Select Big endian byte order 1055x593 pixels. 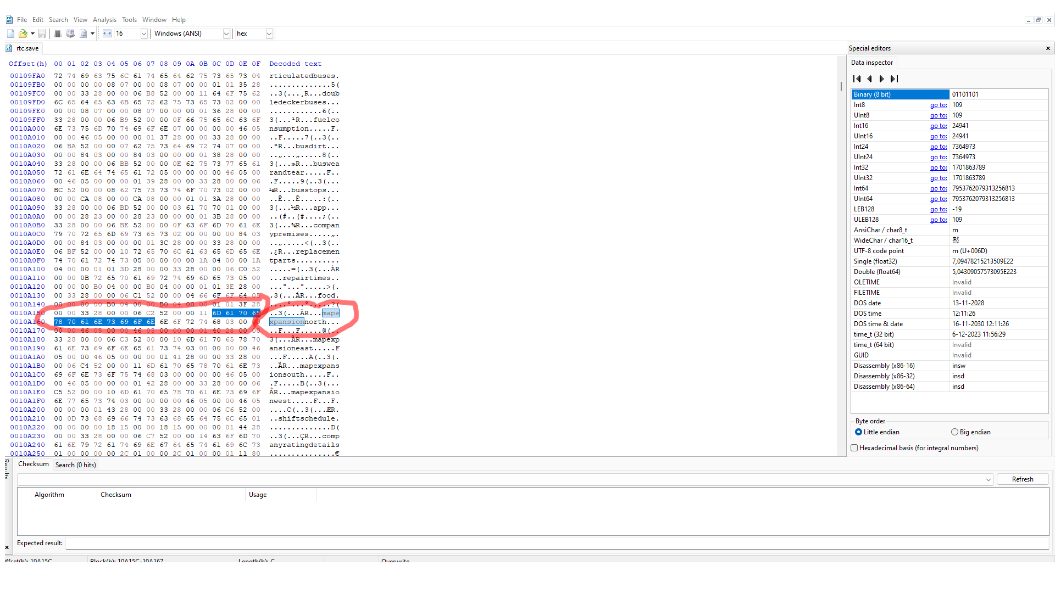click(954, 432)
